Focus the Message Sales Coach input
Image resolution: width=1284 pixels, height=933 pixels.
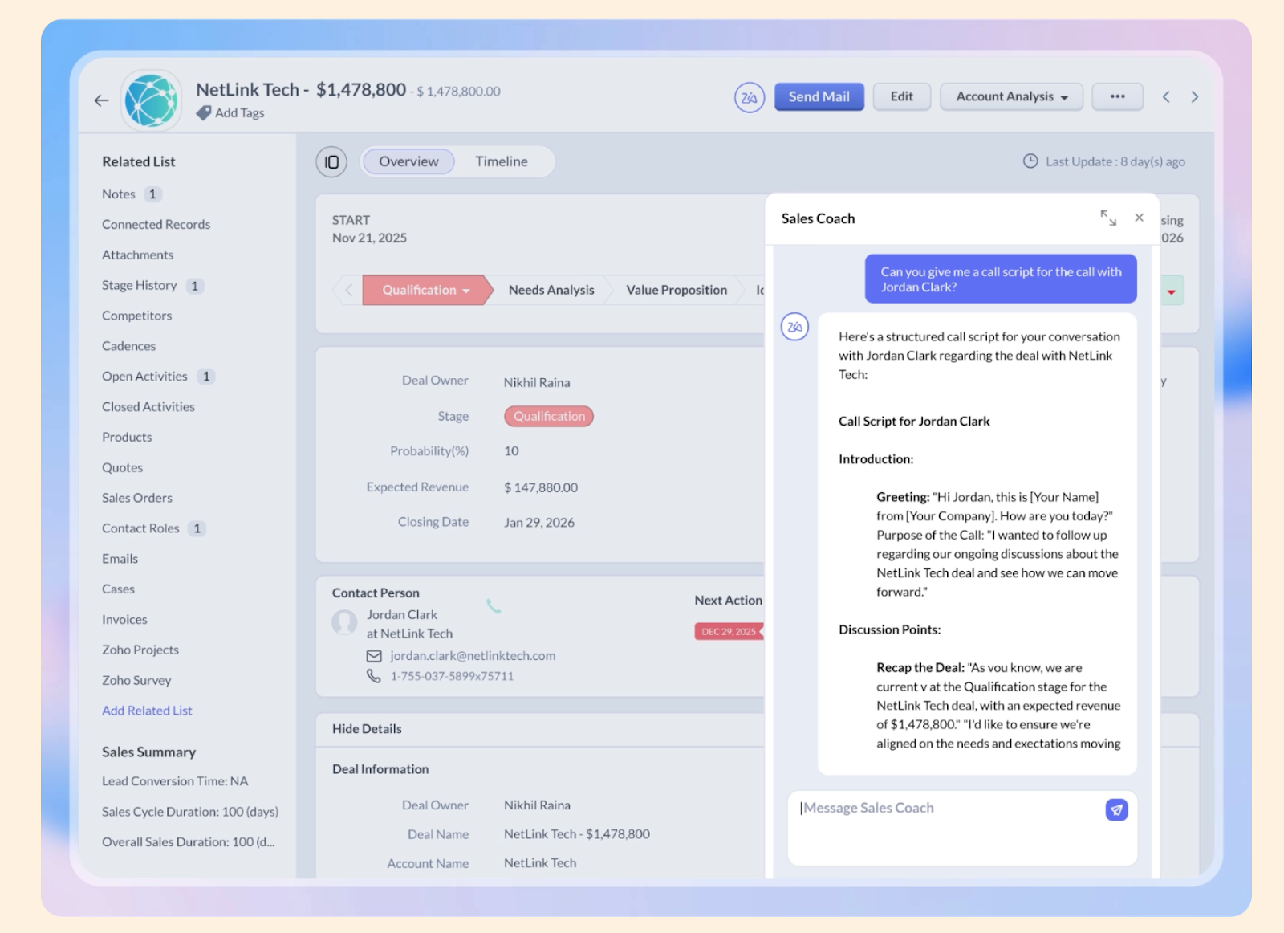click(x=947, y=827)
